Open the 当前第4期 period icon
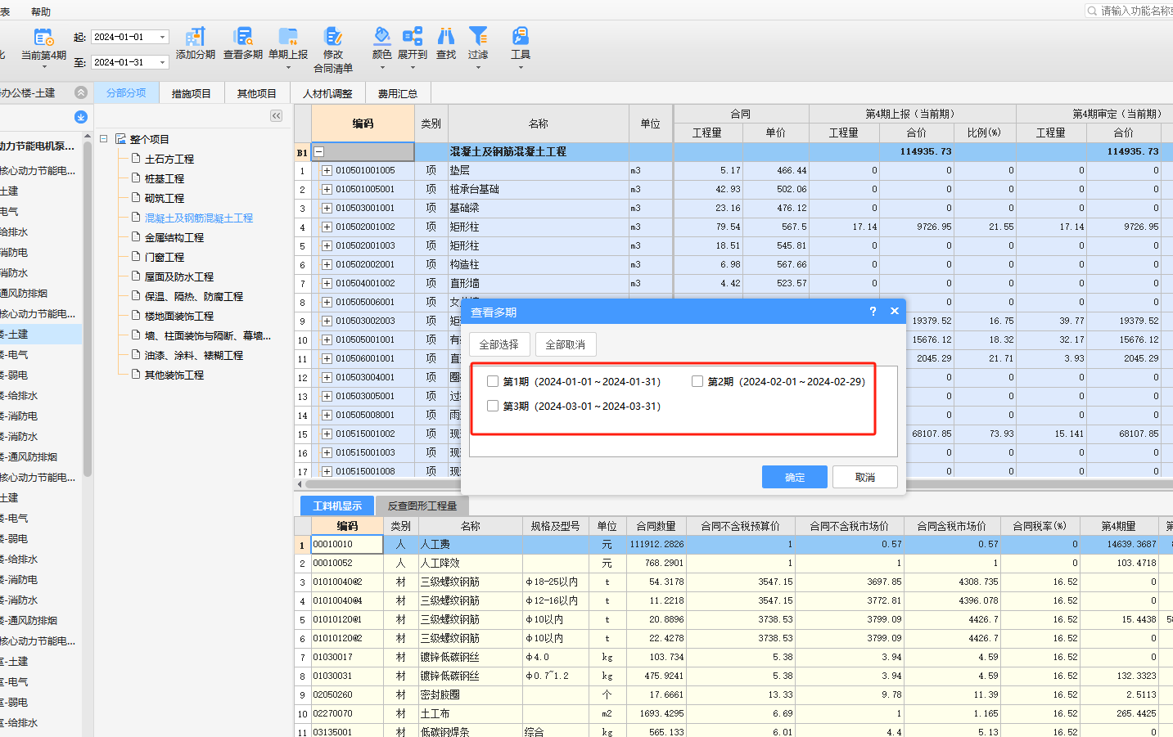The height and width of the screenshot is (737, 1173). 43,38
